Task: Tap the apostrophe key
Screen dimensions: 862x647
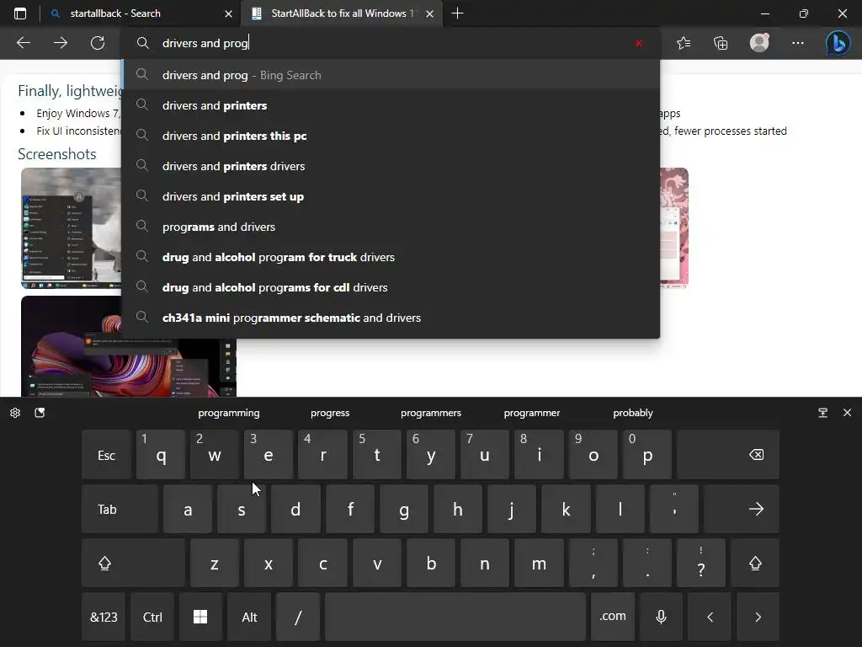Action: click(x=674, y=509)
